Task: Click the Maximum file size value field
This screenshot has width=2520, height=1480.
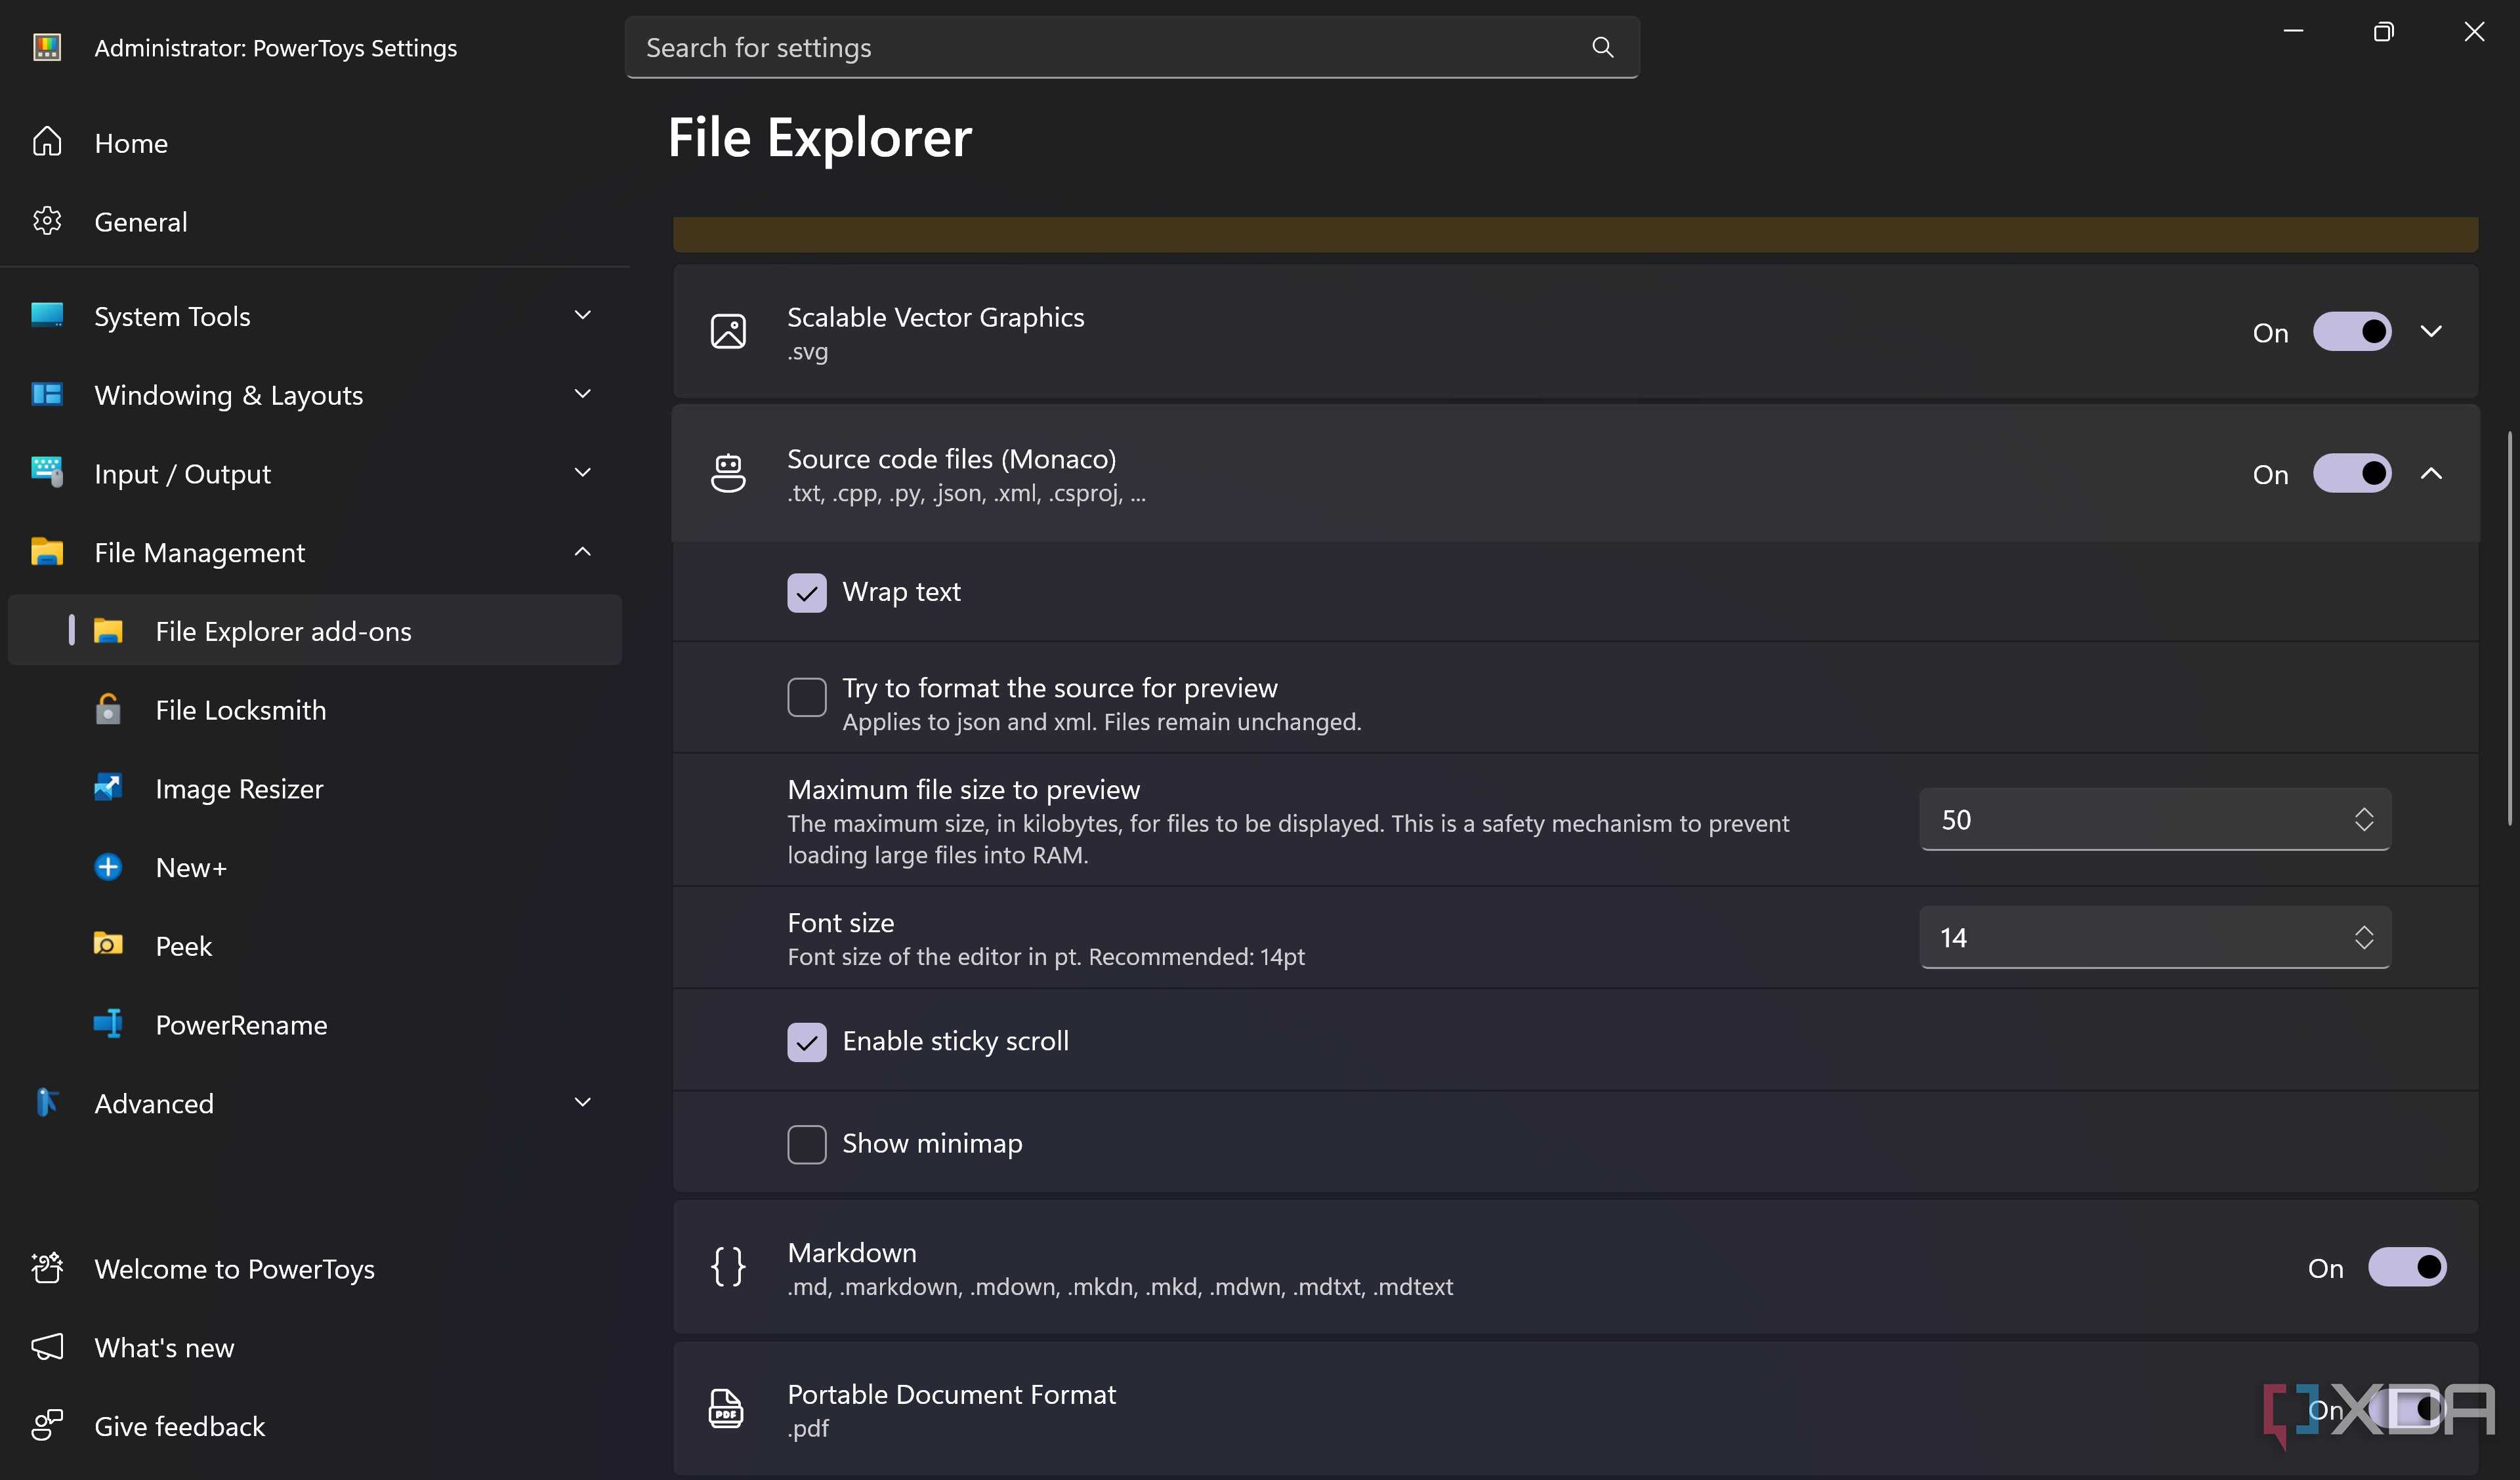Action: tap(2154, 819)
